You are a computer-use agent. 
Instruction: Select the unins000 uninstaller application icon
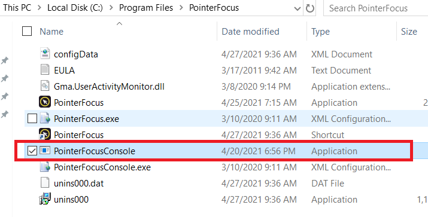[45, 198]
